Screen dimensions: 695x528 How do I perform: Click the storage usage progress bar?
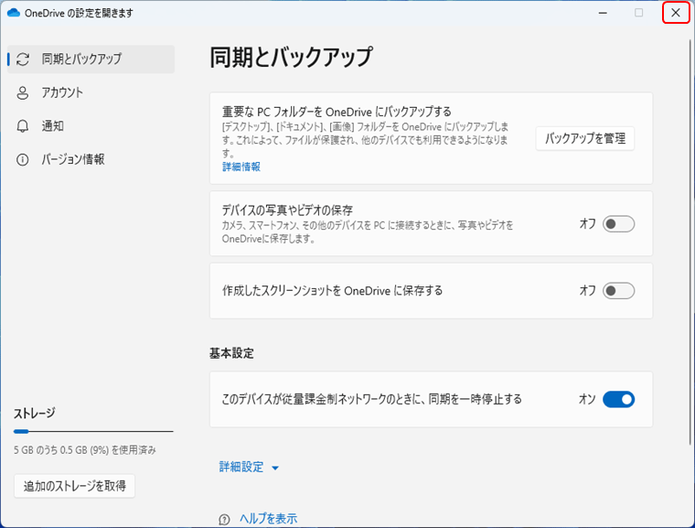click(x=93, y=430)
